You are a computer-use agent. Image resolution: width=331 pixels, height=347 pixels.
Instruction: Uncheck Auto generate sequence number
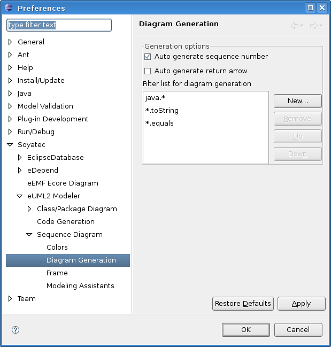tap(148, 57)
